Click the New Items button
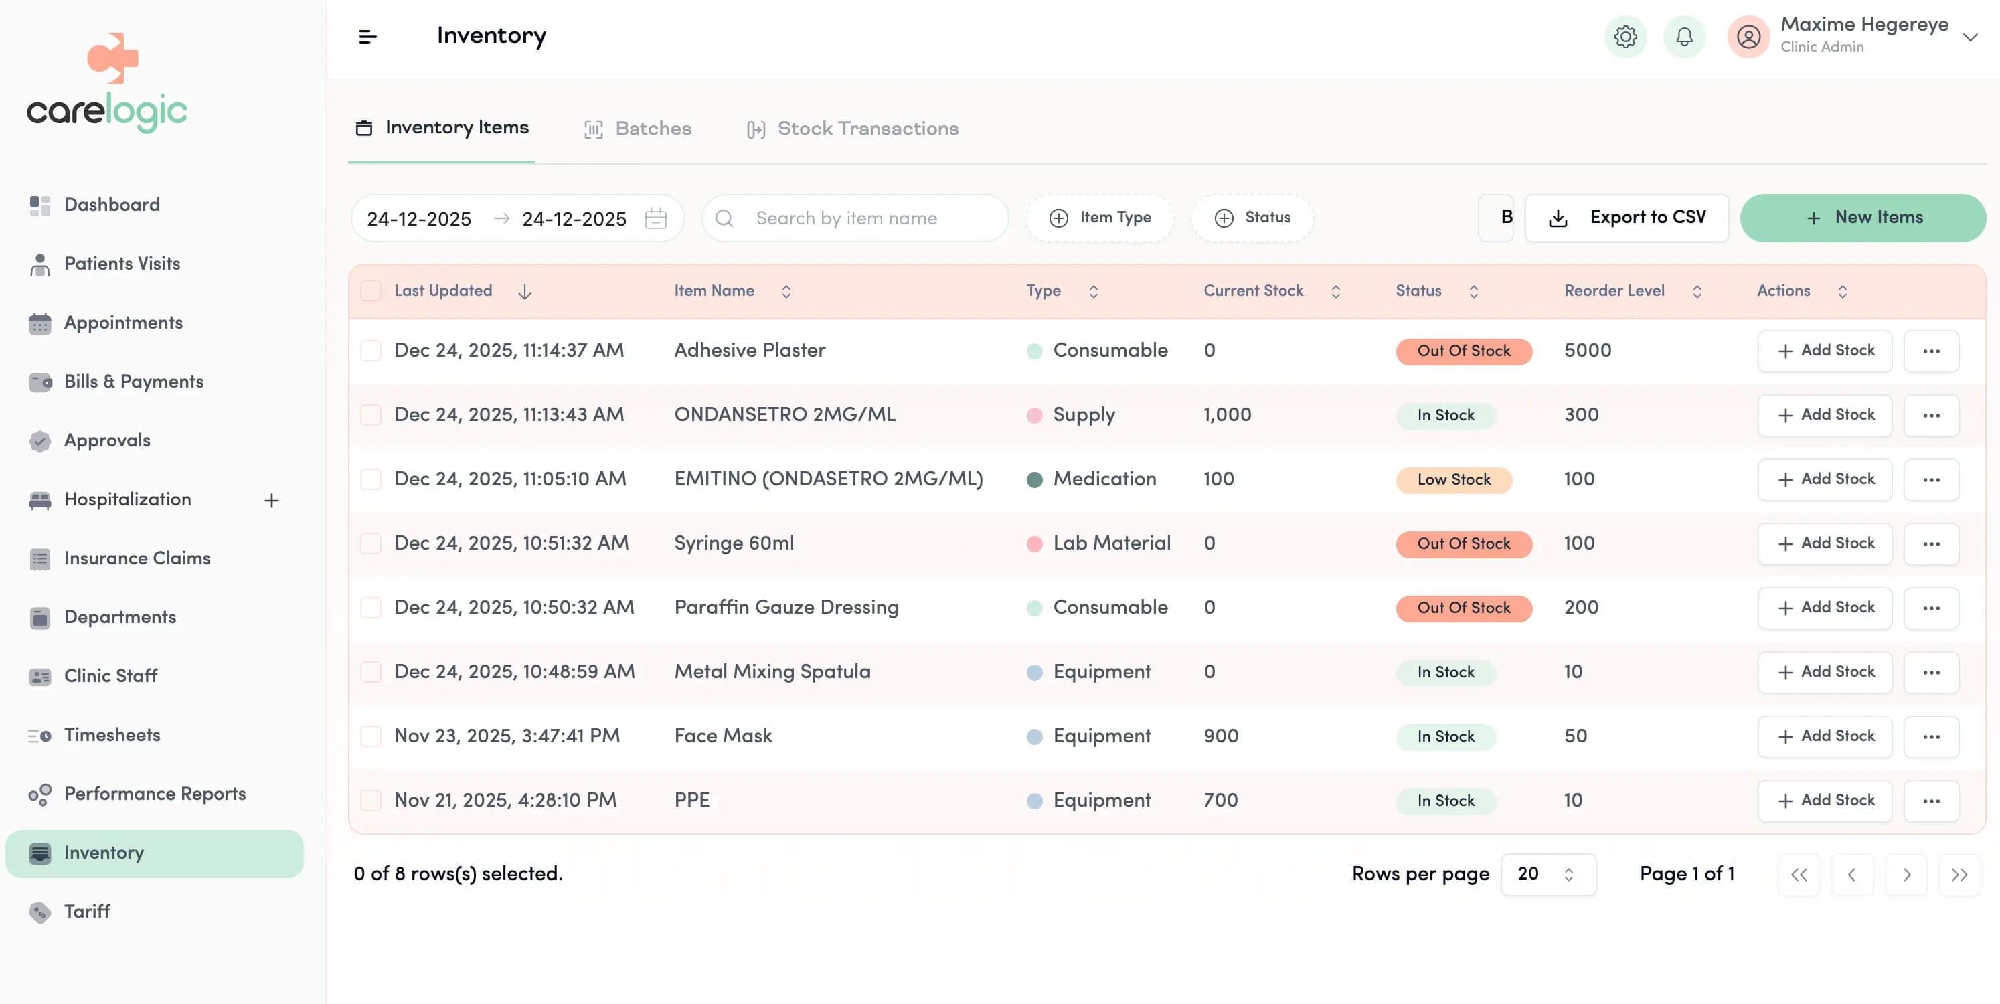Image resolution: width=2000 pixels, height=1004 pixels. [x=1863, y=218]
